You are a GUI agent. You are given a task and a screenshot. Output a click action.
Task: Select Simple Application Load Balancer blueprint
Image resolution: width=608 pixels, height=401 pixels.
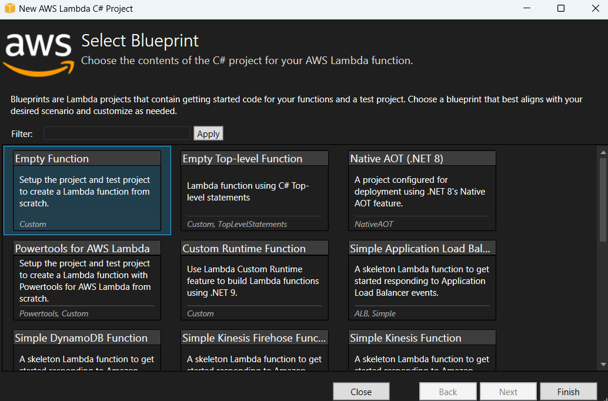tap(422, 280)
